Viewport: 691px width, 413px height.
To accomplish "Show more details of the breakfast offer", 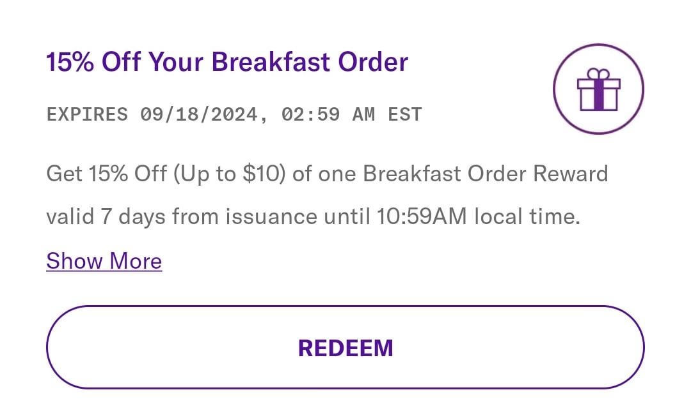I will [104, 261].
